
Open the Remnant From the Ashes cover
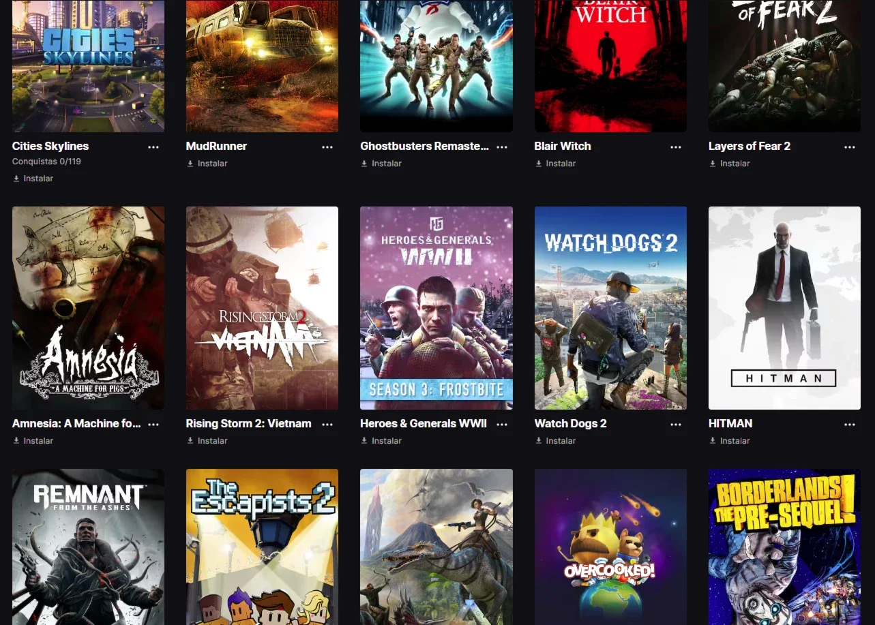[x=88, y=547]
